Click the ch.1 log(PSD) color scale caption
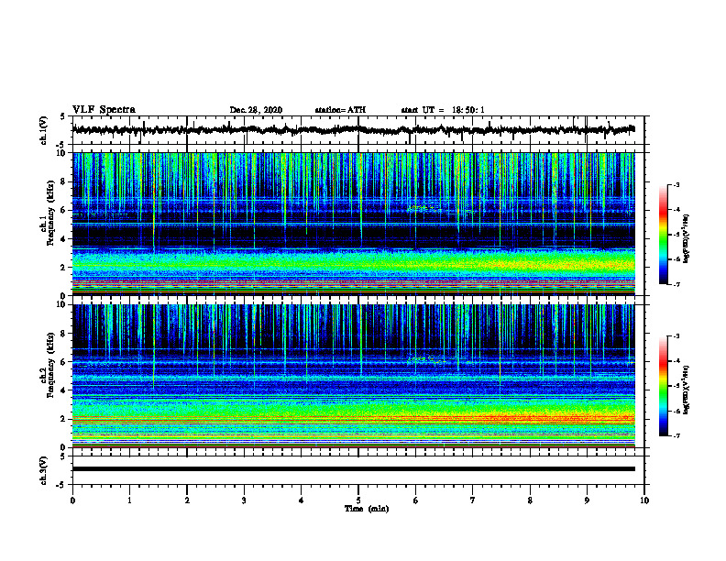Image resolution: width=726 pixels, height=561 pixels. click(687, 239)
